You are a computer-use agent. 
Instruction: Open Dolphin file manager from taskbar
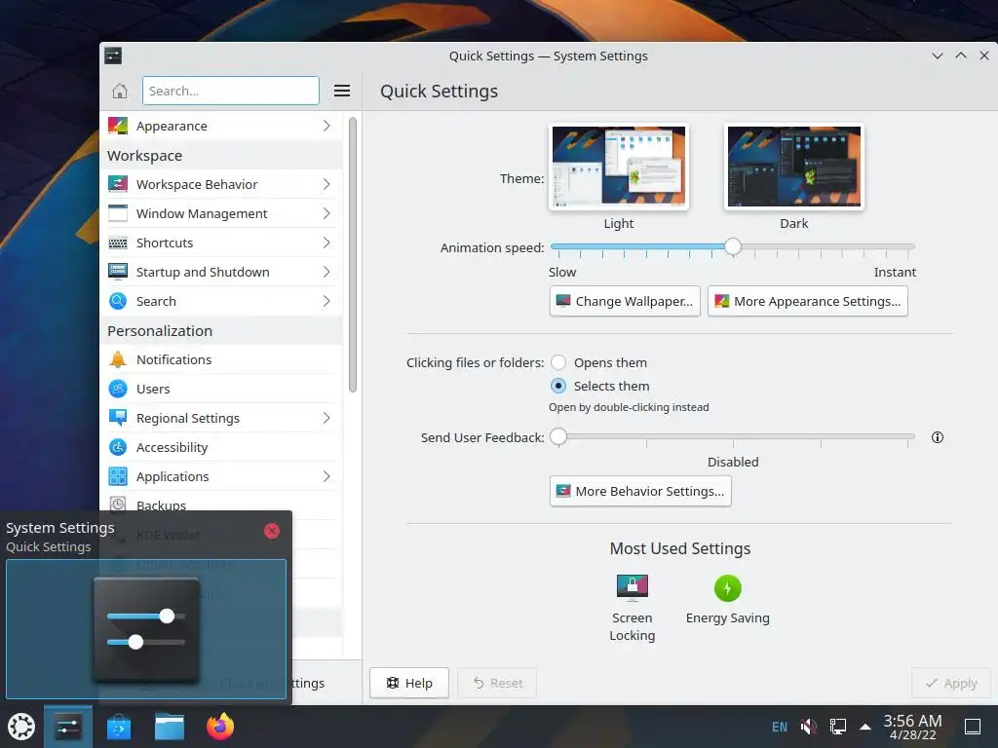pyautogui.click(x=170, y=727)
